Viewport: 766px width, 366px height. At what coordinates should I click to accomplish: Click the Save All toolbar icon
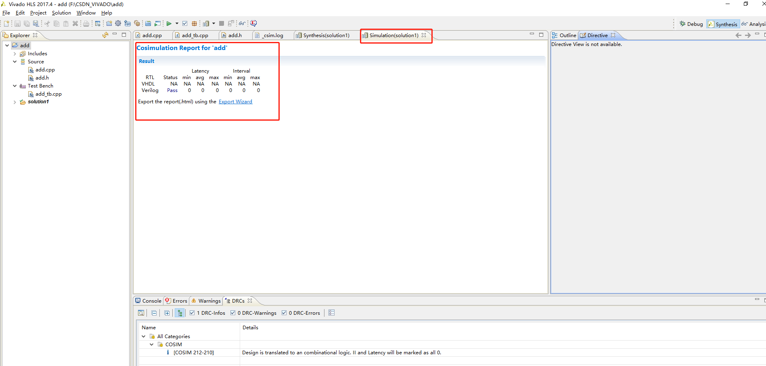(x=27, y=23)
